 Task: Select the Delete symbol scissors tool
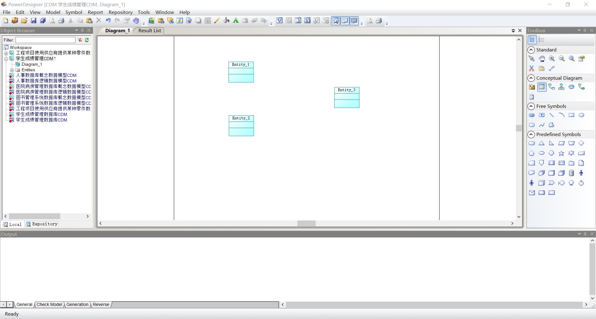531,69
